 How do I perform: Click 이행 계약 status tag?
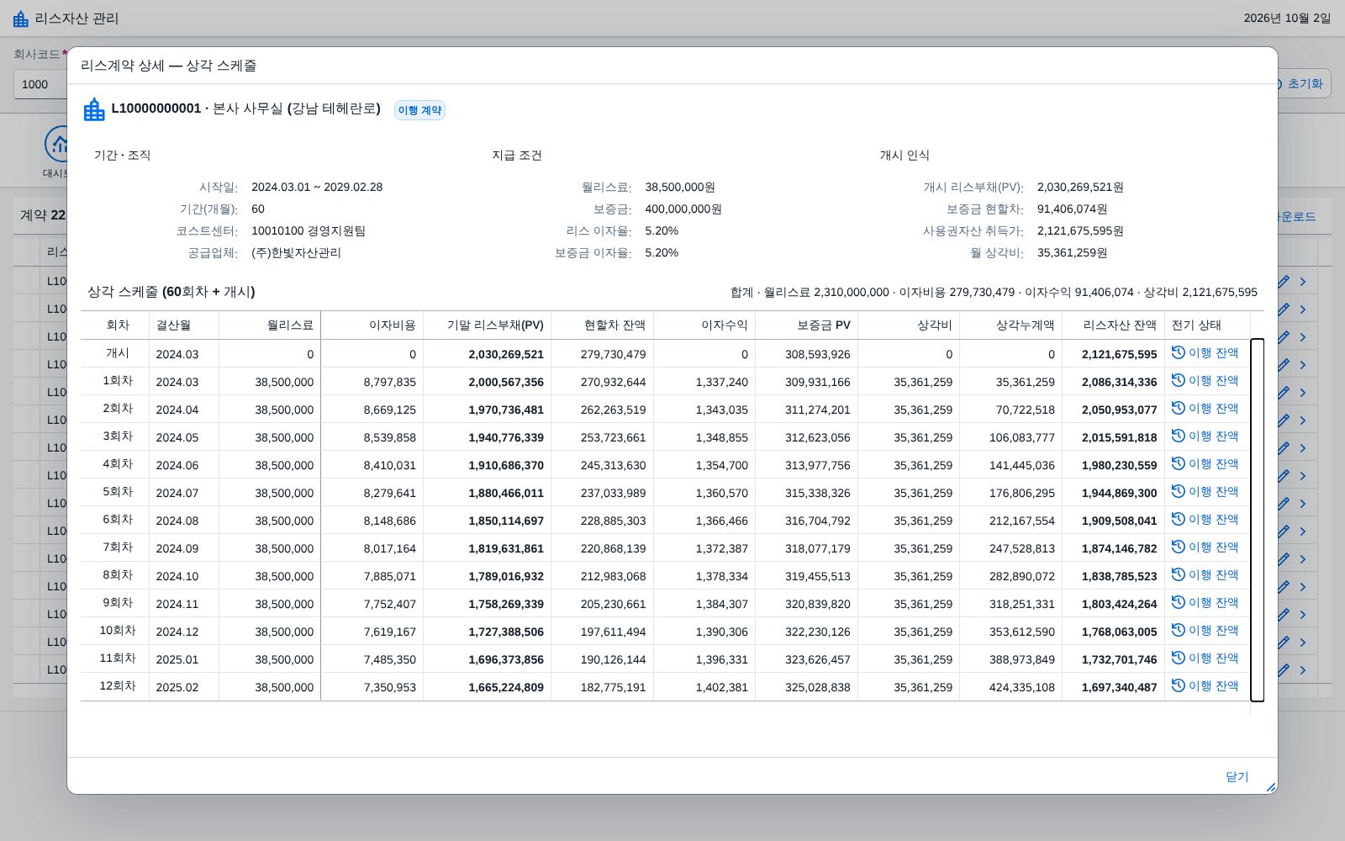pos(419,110)
